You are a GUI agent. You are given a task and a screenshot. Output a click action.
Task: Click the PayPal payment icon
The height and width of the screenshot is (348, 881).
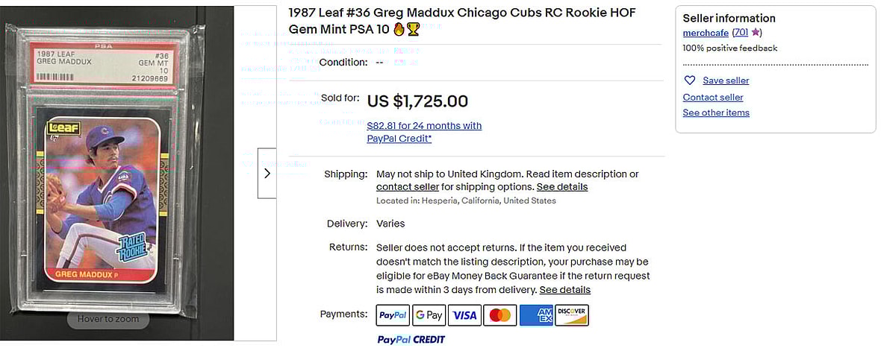(x=392, y=315)
